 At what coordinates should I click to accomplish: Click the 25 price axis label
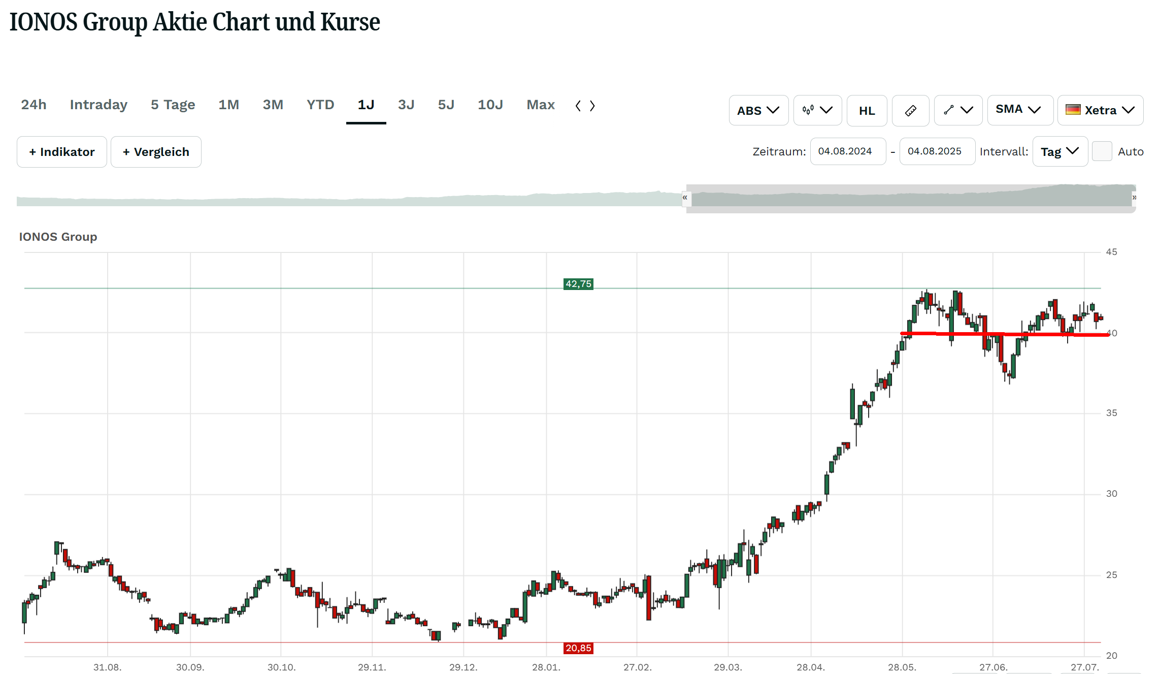1111,575
